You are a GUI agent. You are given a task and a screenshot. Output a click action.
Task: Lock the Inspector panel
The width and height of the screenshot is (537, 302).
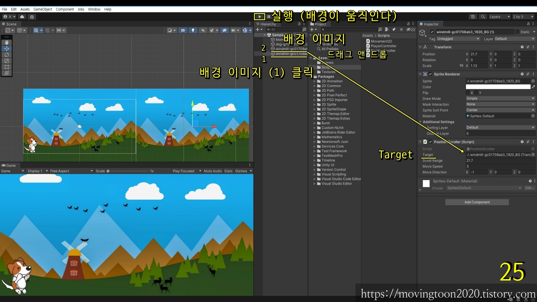528,24
